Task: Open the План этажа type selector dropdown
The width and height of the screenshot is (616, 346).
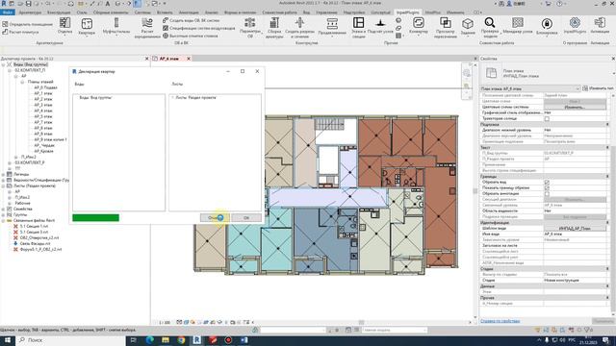Action: click(577, 88)
